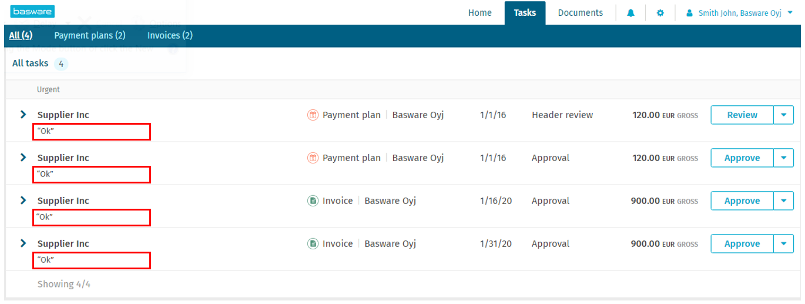Open the notifications bell

630,13
